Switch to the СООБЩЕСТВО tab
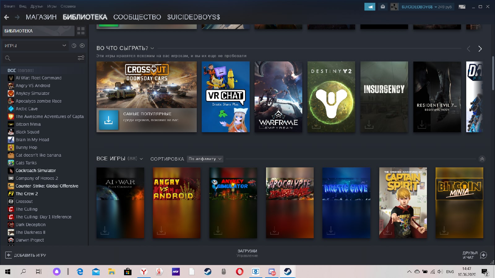 tap(137, 17)
